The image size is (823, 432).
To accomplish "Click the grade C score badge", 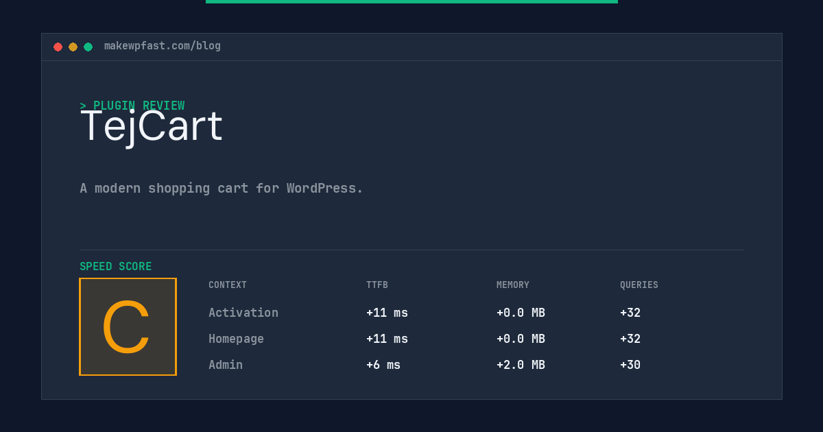I will 128,326.
